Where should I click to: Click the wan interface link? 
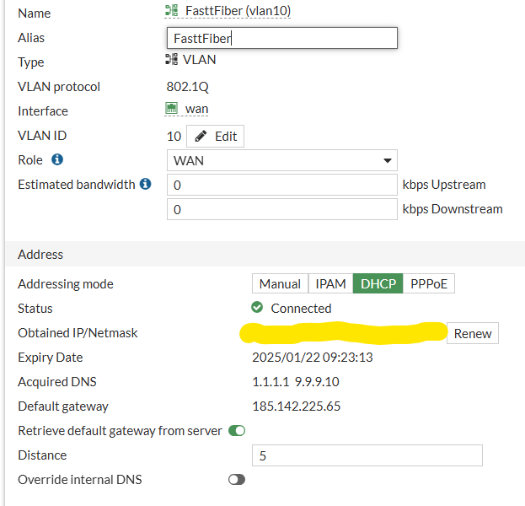[x=196, y=109]
